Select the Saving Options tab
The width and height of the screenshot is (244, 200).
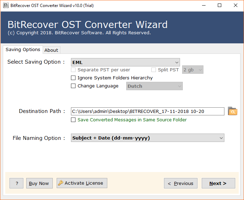click(23, 50)
